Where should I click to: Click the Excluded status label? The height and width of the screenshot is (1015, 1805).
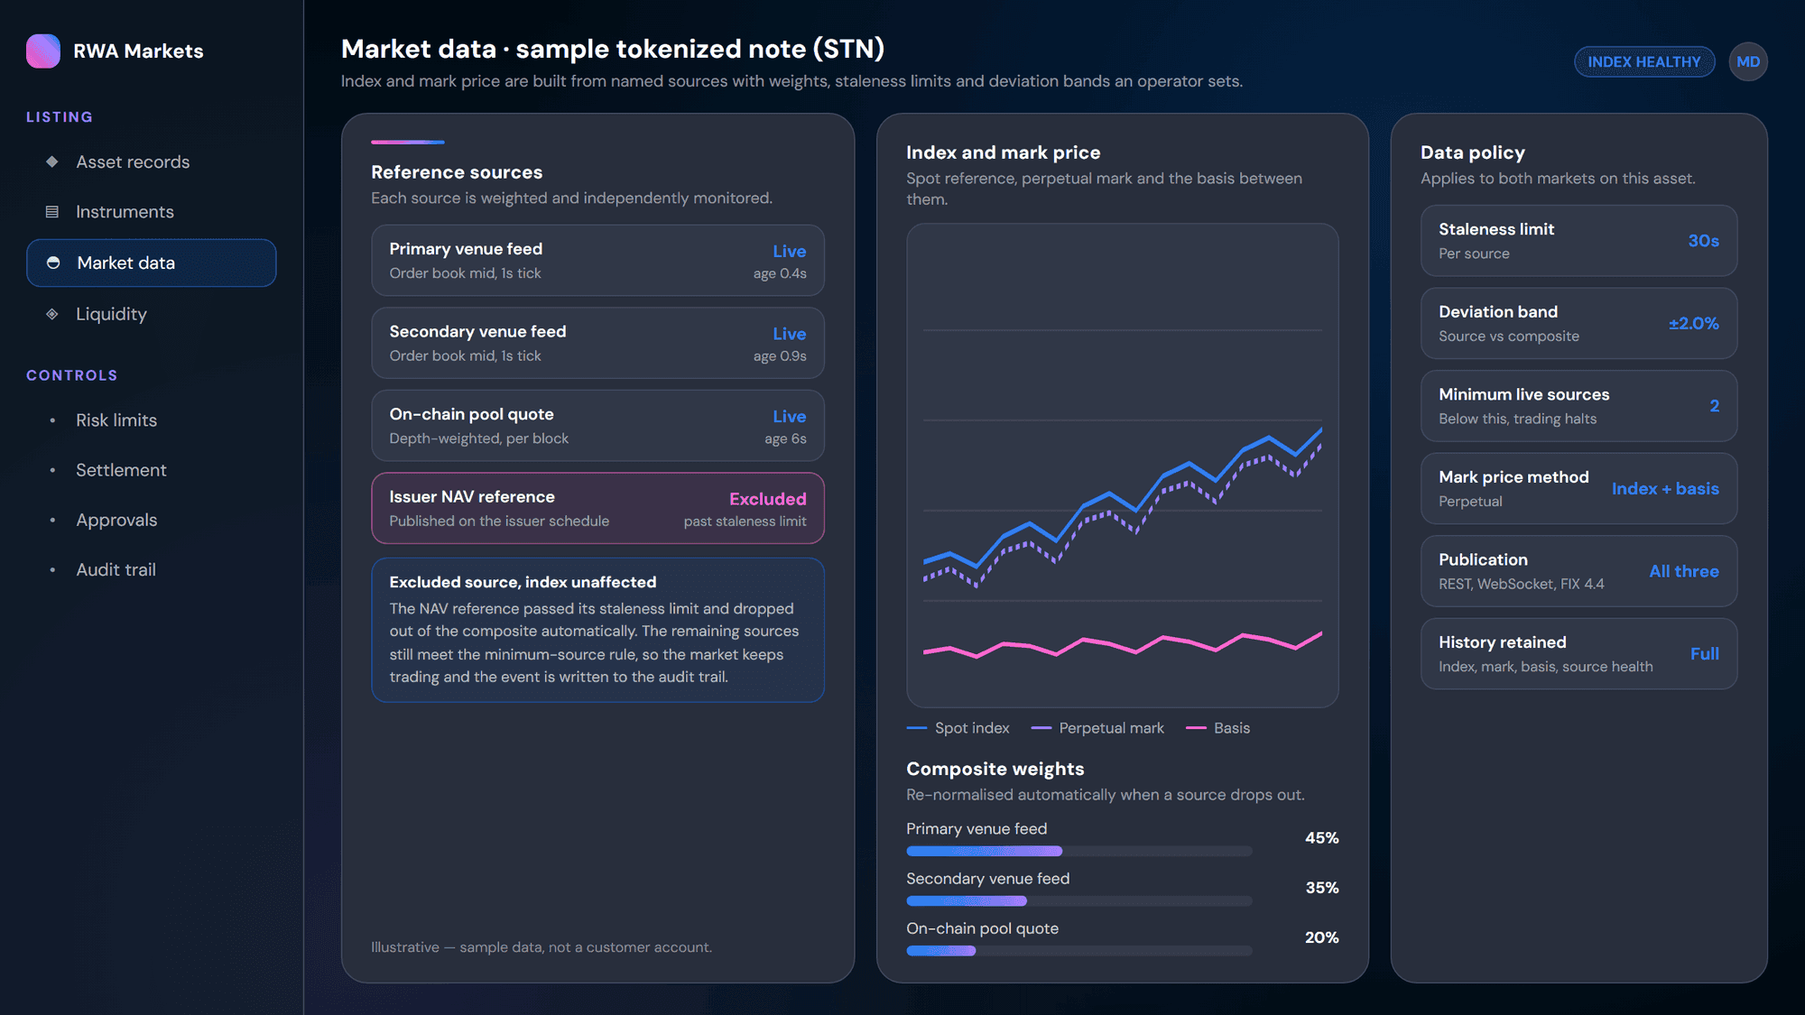pyautogui.click(x=767, y=499)
